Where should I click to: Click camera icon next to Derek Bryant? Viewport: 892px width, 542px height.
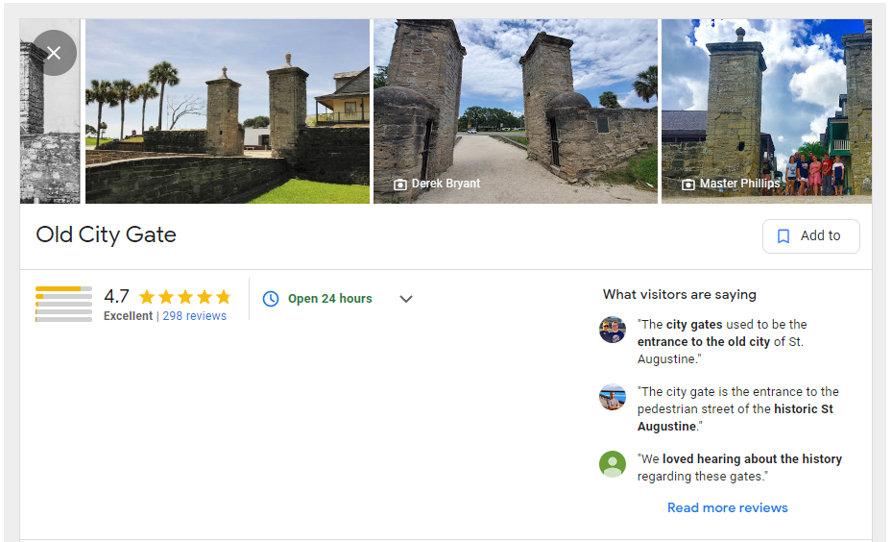click(x=400, y=184)
